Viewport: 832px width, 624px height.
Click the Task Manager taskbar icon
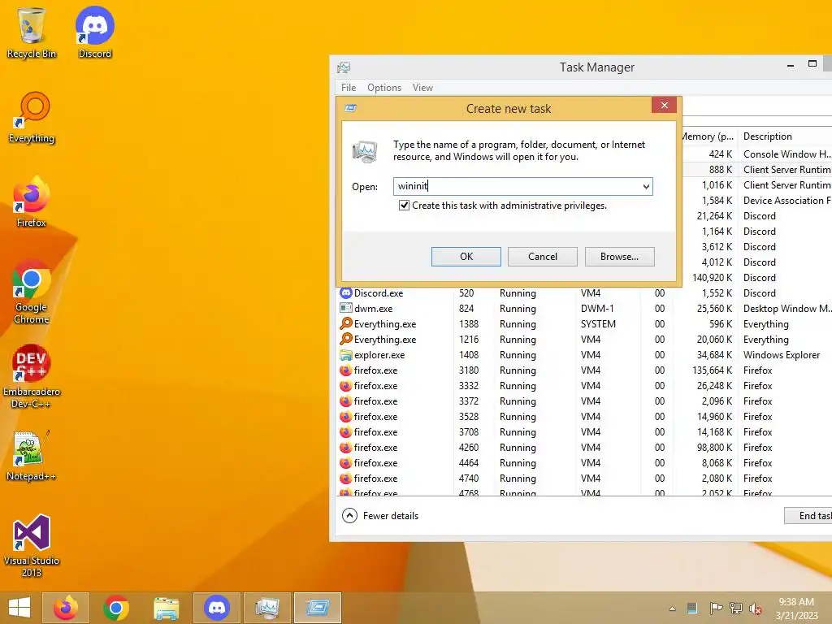coord(266,608)
